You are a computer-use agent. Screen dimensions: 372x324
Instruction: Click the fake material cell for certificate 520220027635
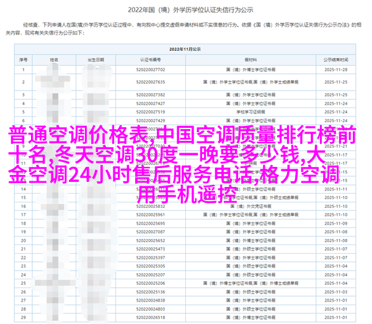[x=250, y=82]
